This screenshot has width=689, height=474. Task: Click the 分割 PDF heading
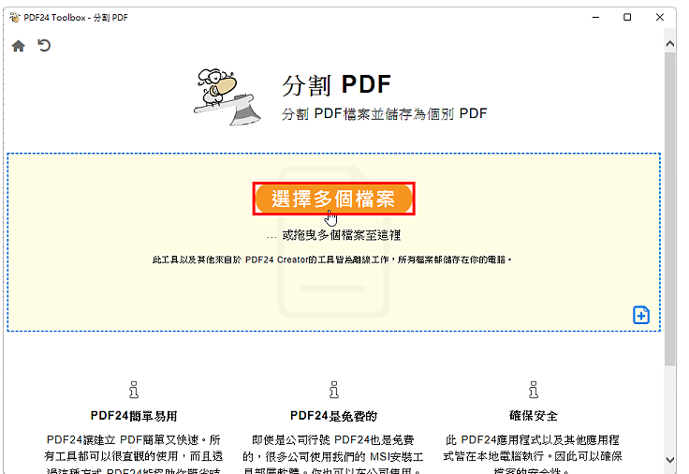[x=336, y=84]
